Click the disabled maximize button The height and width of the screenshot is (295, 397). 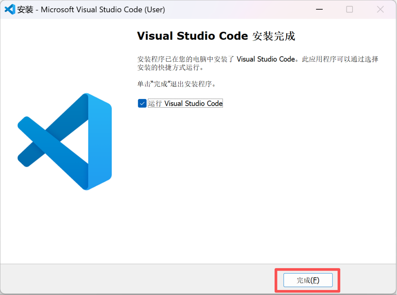349,9
